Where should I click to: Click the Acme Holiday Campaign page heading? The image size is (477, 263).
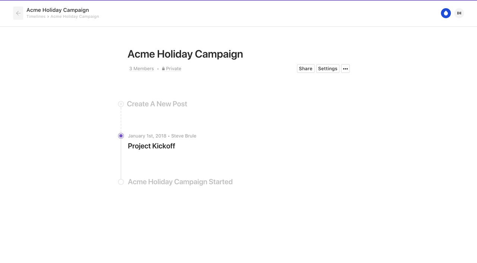click(x=185, y=54)
